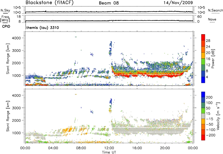Click the '20:00' time axis label
Screen dimensions: 223x154
click(x=165, y=148)
